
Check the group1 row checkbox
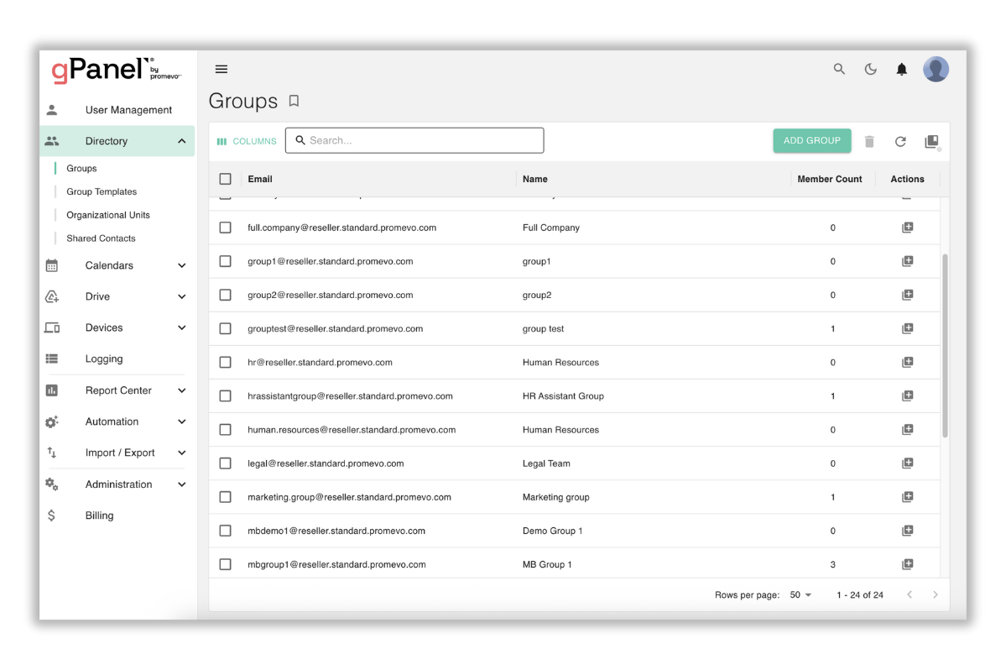[x=225, y=261]
